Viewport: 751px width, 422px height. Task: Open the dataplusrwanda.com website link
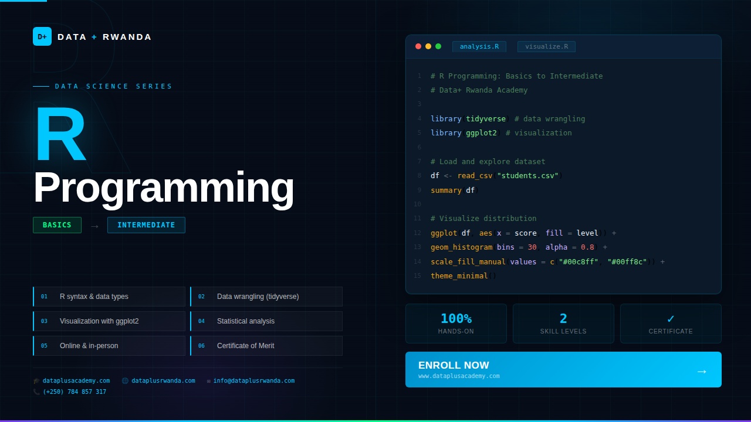[x=163, y=381]
